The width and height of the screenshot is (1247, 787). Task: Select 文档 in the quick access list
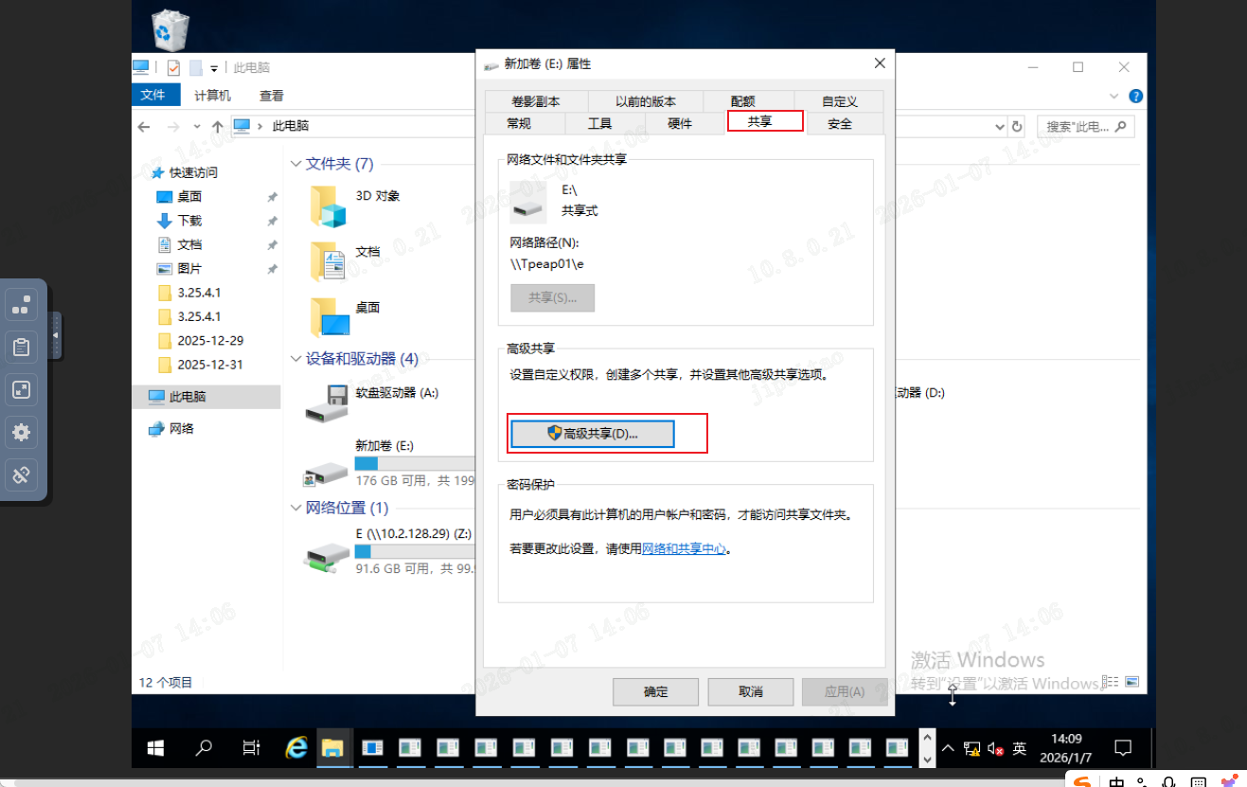189,244
